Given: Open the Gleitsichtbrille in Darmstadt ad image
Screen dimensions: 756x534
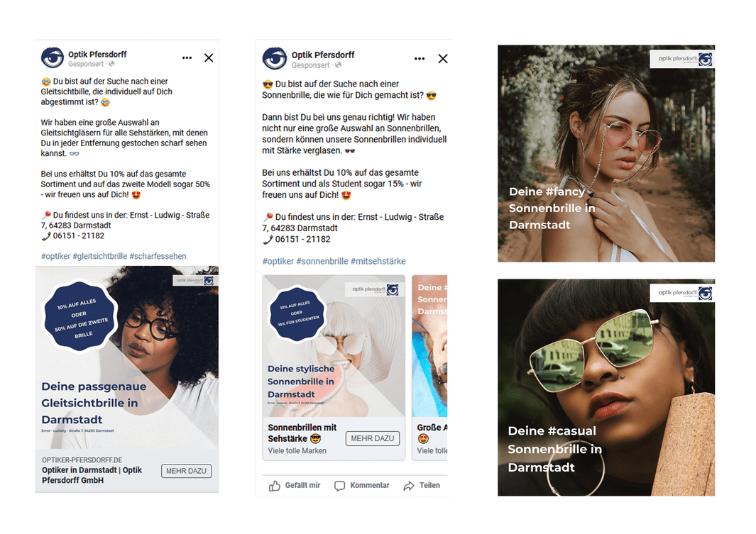Looking at the screenshot, I should click(127, 357).
